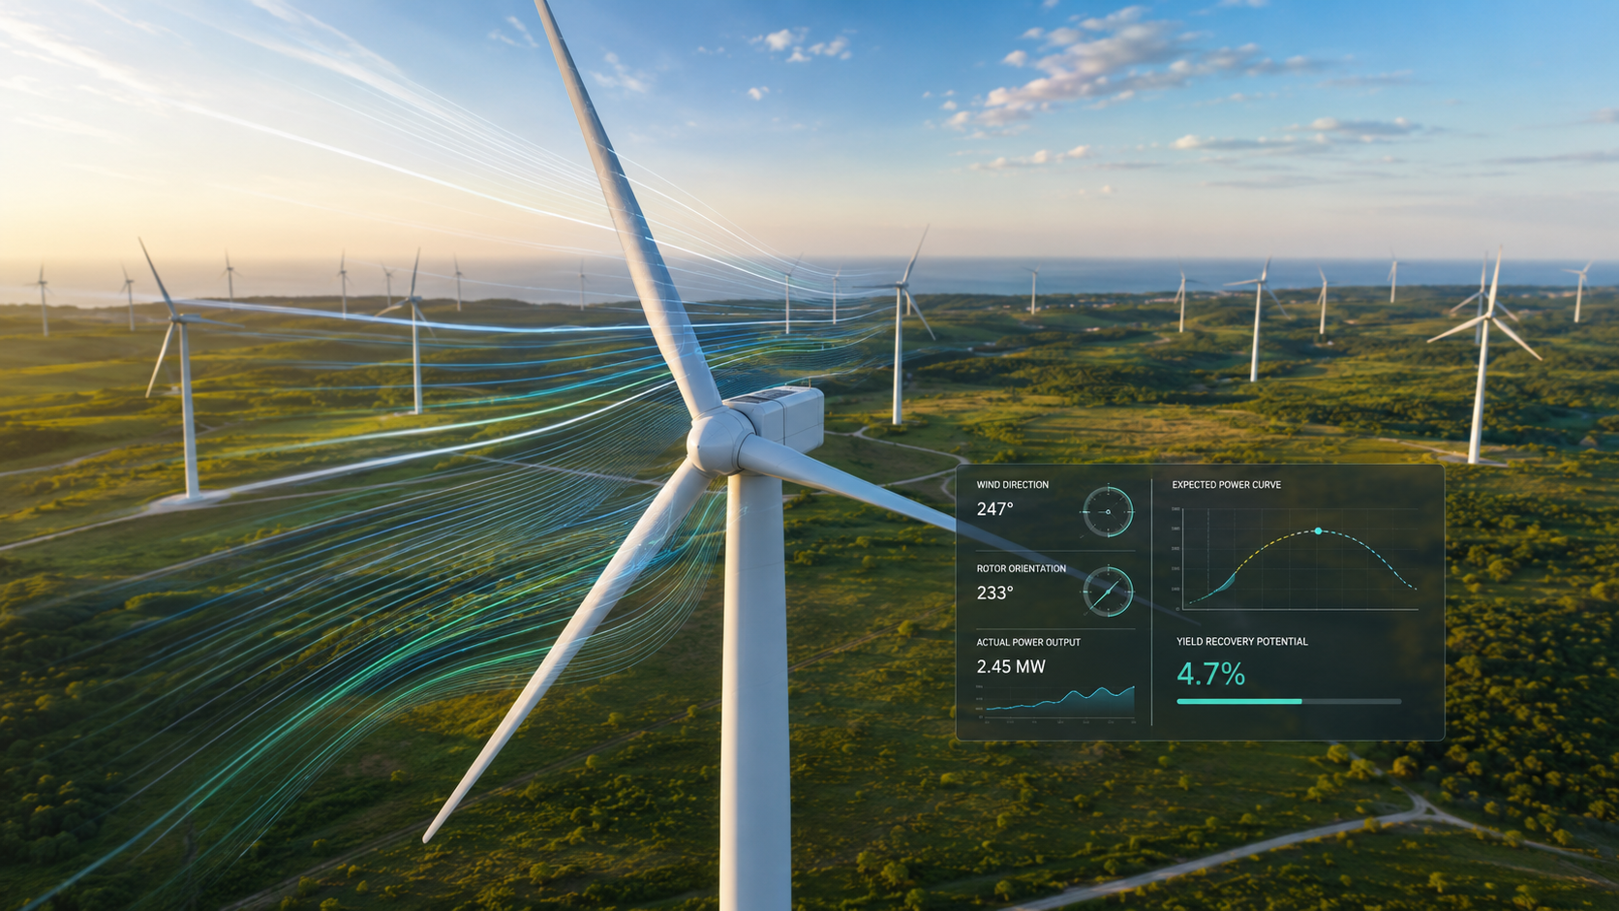The image size is (1619, 911).
Task: Click the expected power curve graph
Action: (1296, 559)
